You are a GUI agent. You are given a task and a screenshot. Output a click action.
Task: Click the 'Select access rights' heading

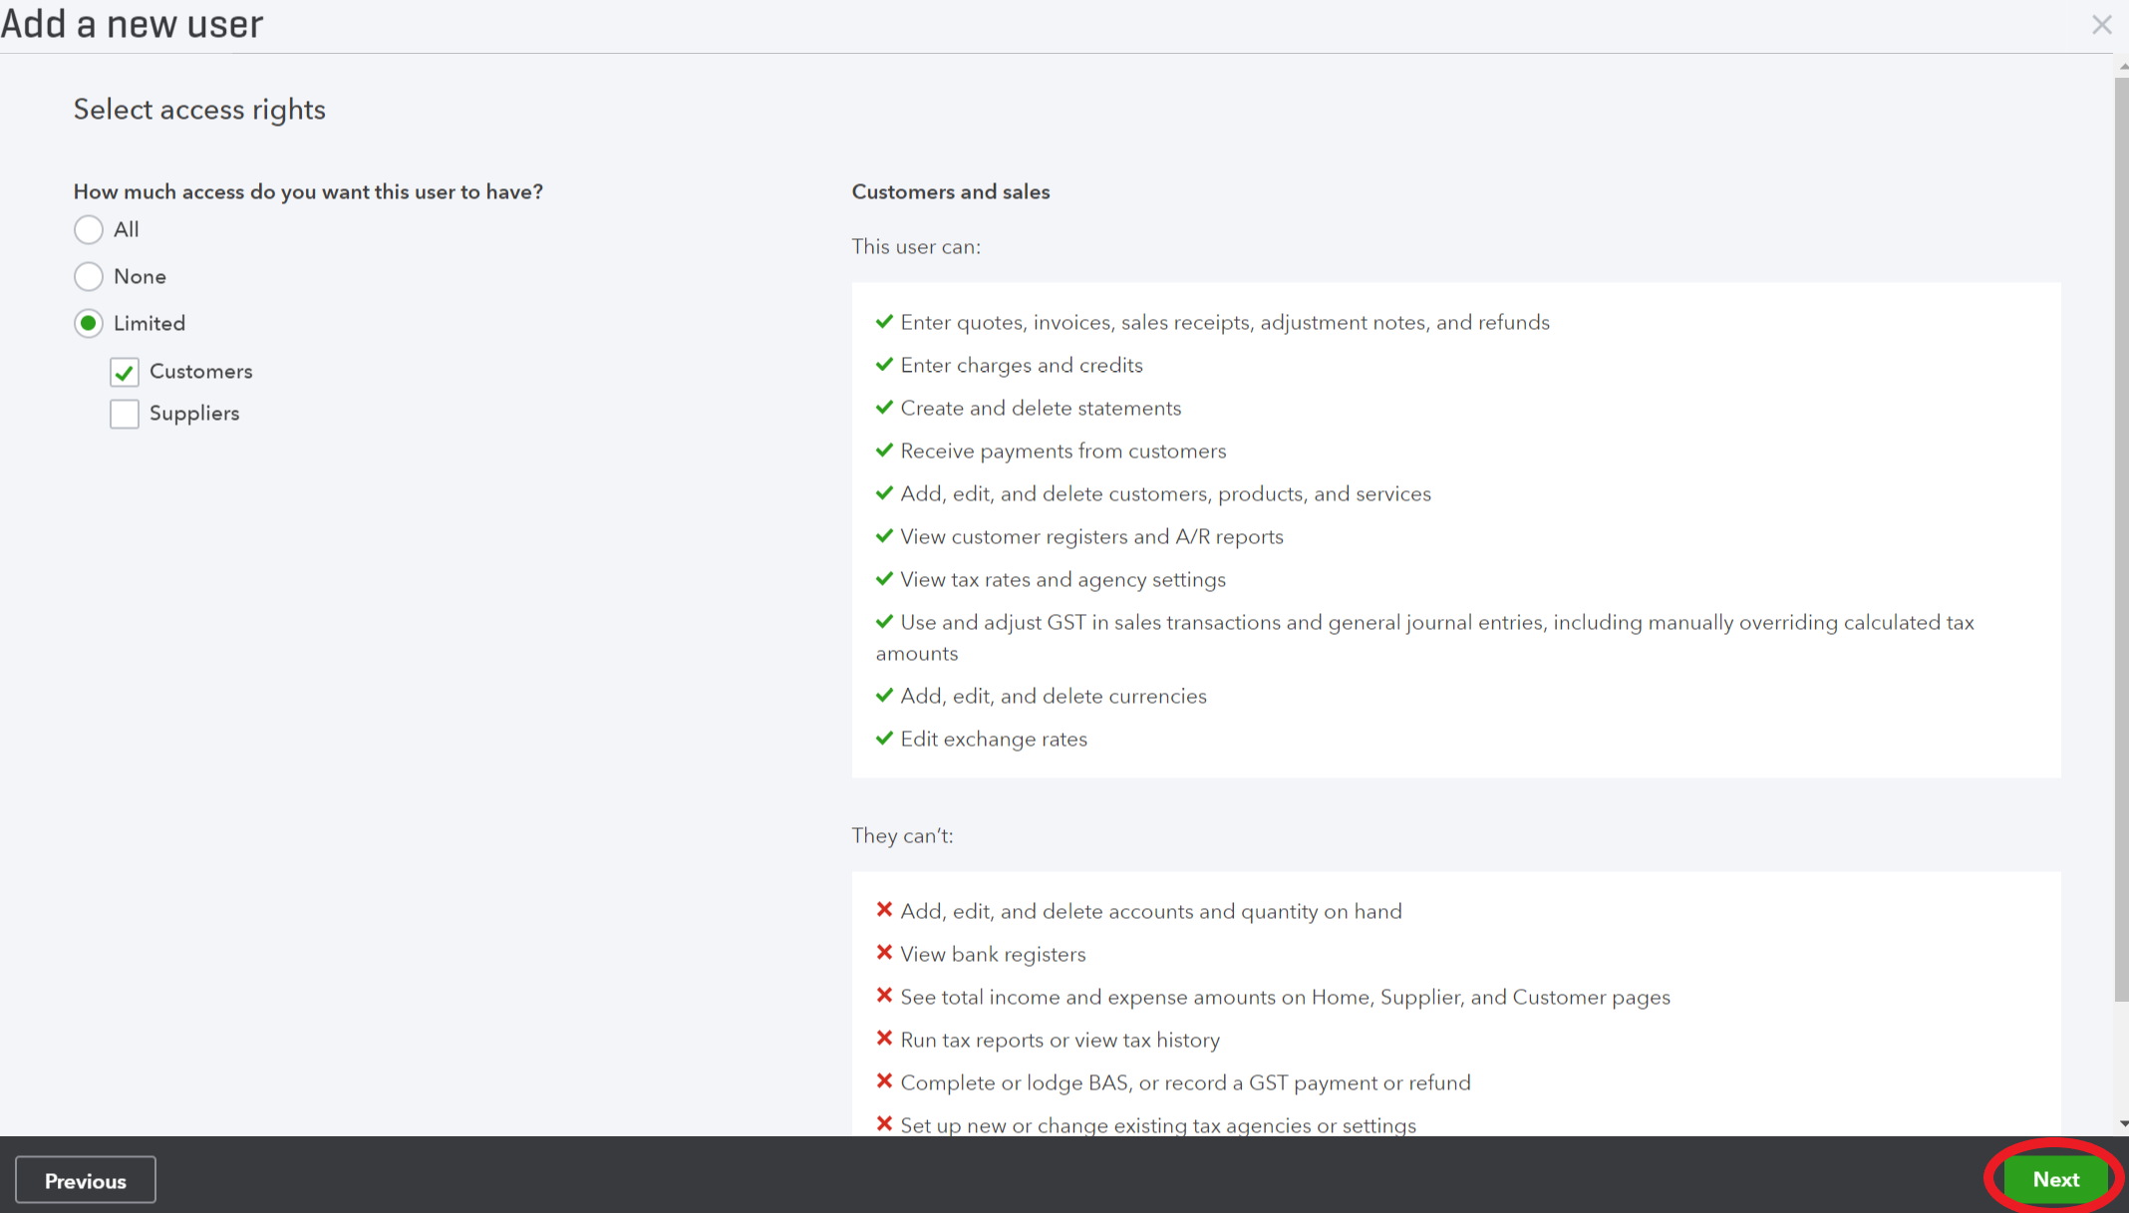coord(198,110)
